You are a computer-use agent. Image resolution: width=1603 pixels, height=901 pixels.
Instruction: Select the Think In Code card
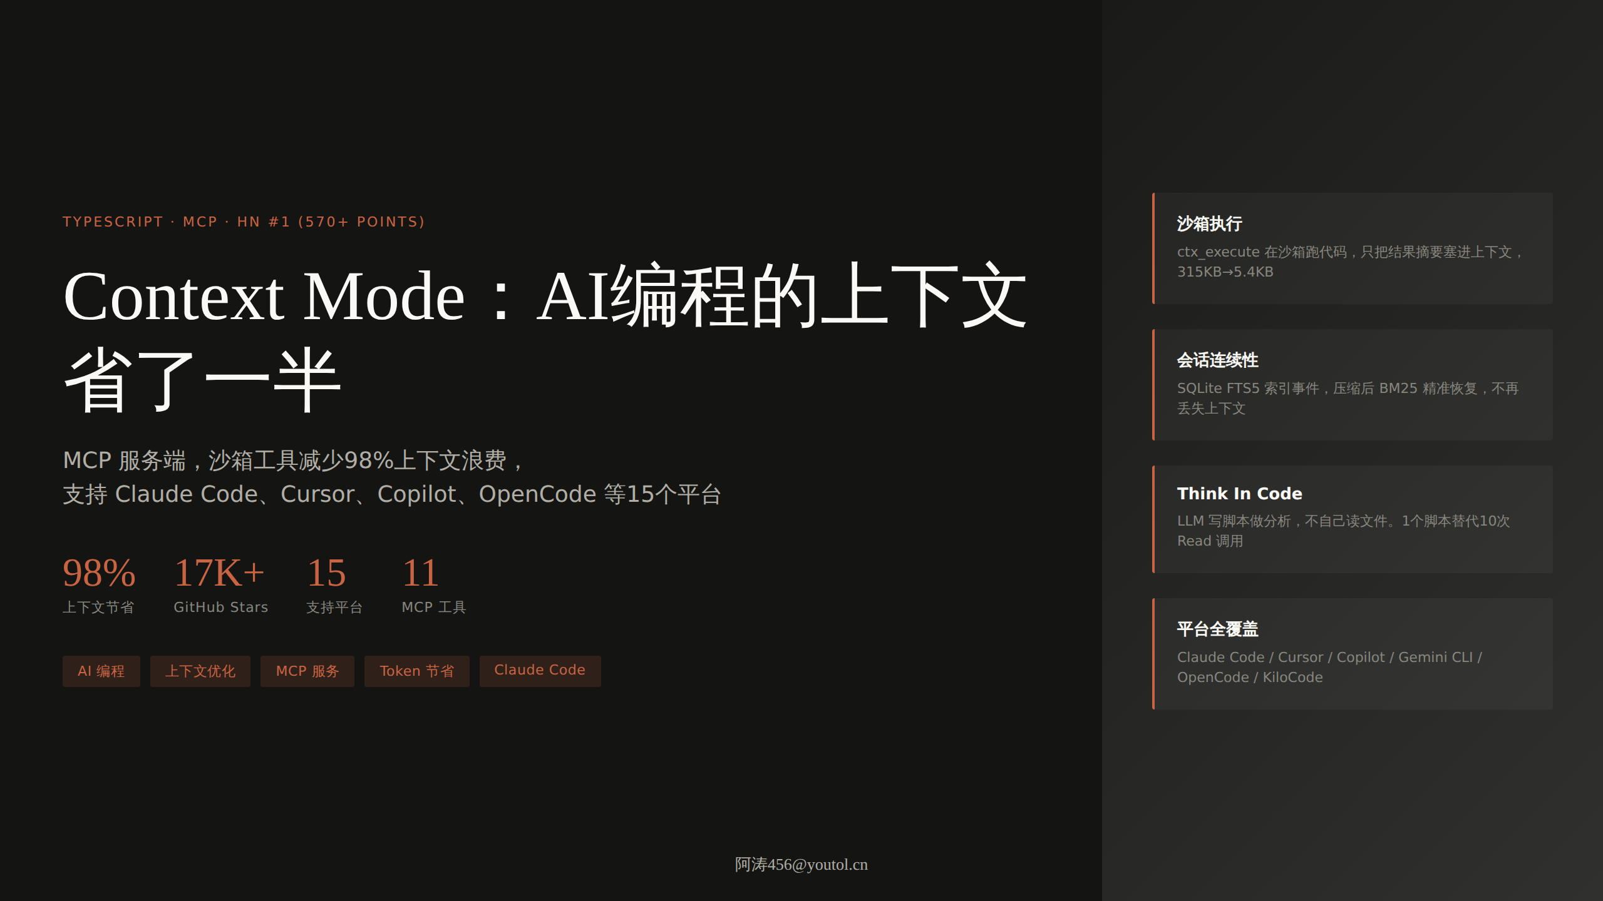pos(1353,519)
